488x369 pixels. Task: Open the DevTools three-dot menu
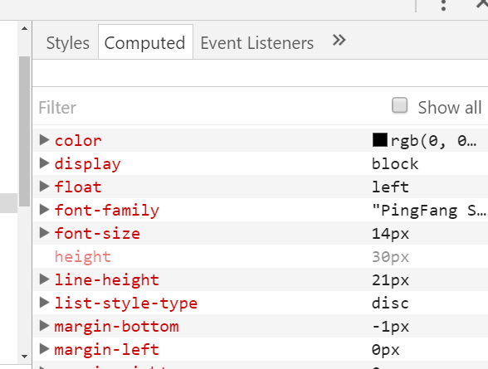click(443, 5)
